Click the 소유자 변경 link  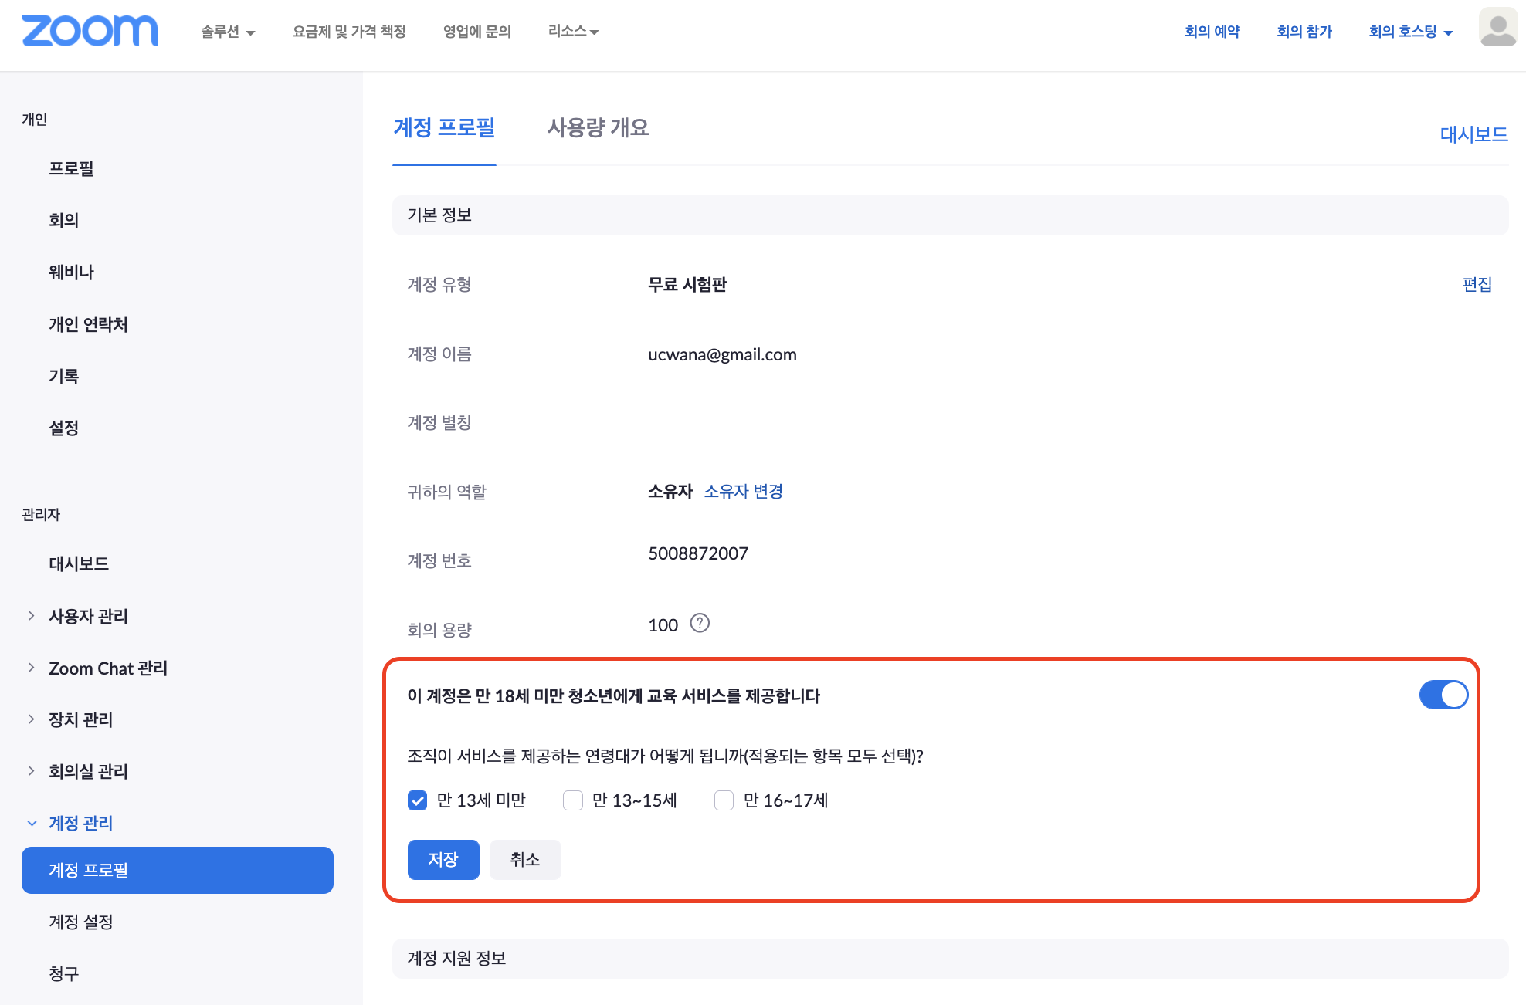pyautogui.click(x=743, y=492)
